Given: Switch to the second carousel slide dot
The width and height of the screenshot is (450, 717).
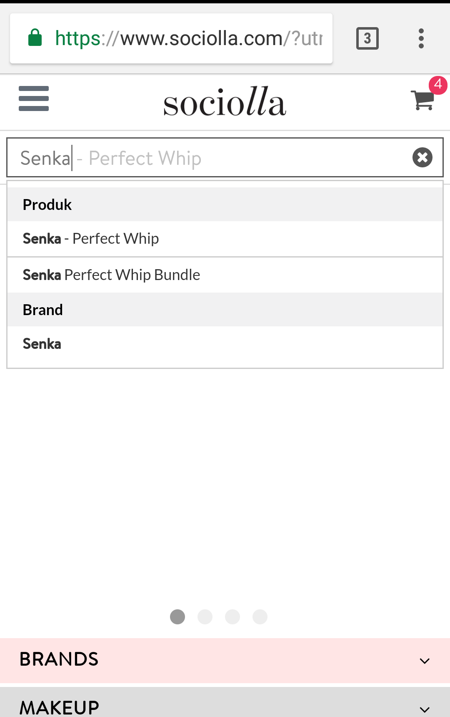Looking at the screenshot, I should [205, 617].
